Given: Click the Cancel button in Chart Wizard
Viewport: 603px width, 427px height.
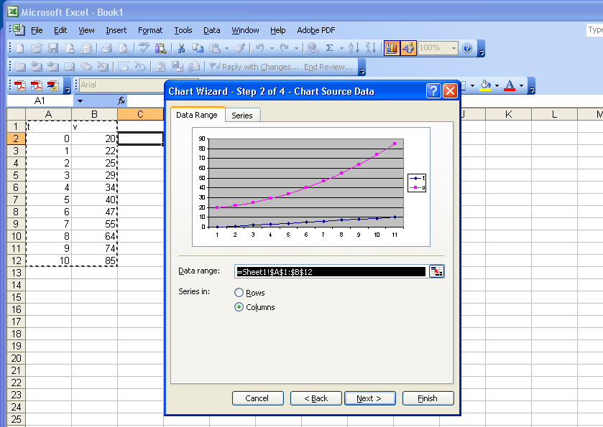Looking at the screenshot, I should 257,398.
